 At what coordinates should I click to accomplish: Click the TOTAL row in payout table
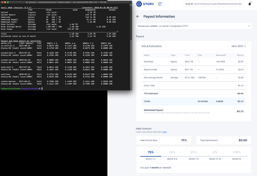pos(194,101)
